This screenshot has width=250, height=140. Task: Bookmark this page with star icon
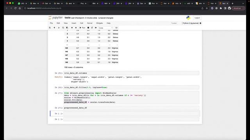point(207,8)
